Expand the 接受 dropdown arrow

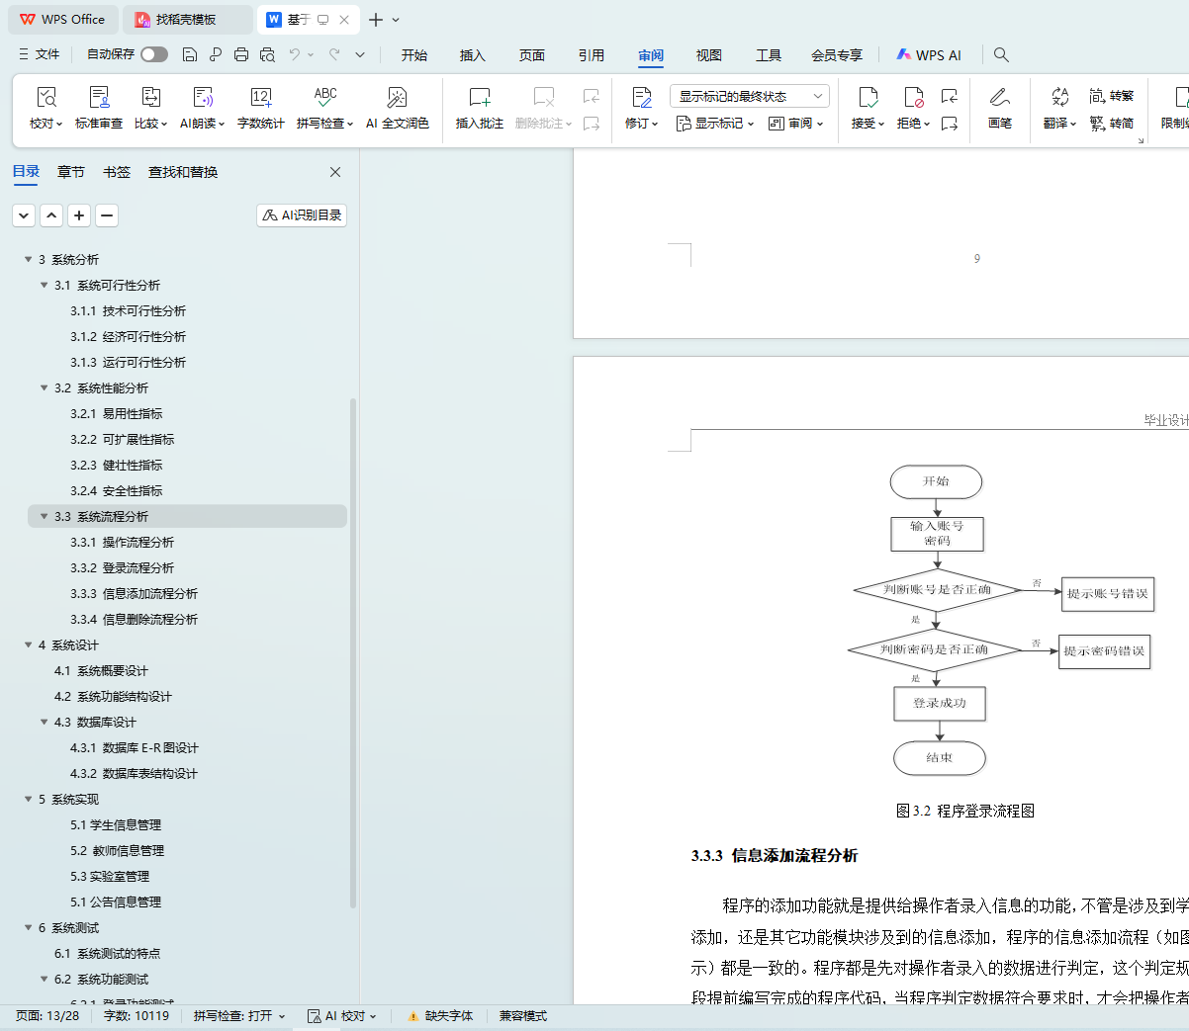(880, 124)
